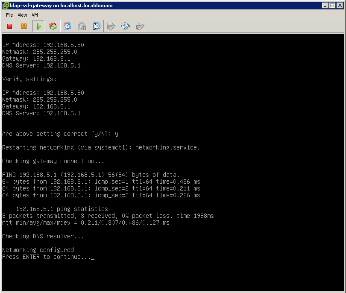Screen dimensions: 346x293
Task: Suspend the virtual machine
Action: [23, 26]
